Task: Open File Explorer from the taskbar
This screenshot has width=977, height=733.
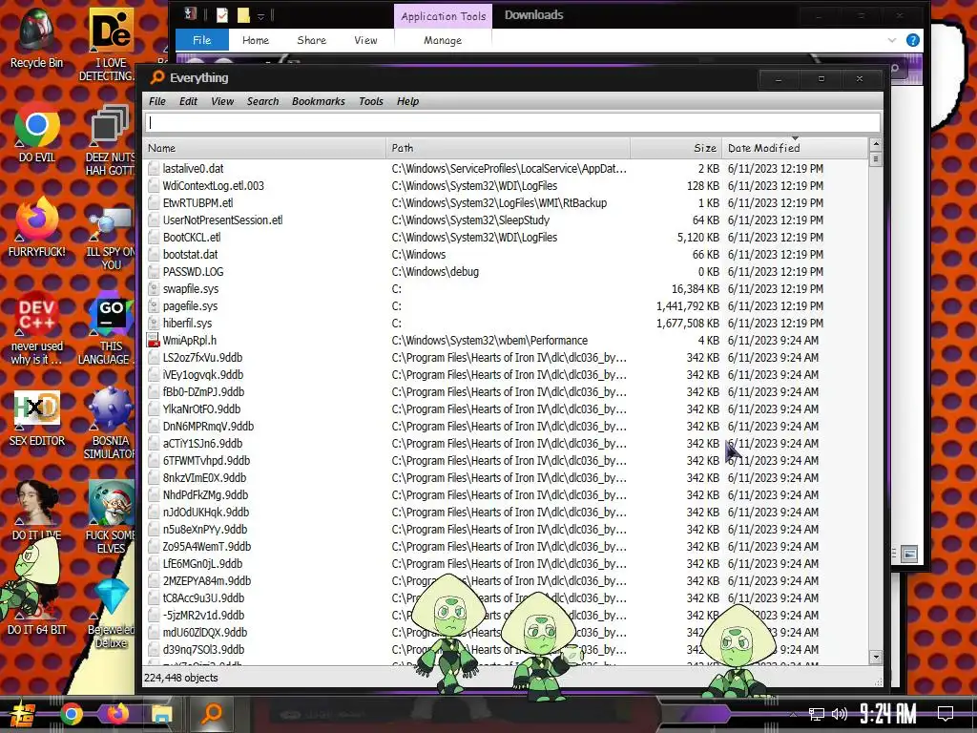Action: [x=162, y=714]
